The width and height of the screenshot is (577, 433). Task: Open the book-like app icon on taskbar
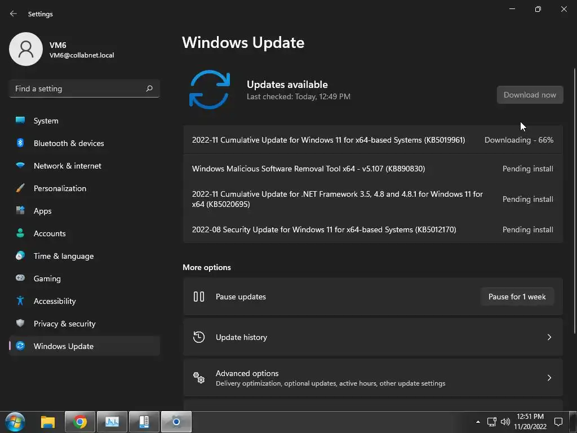[x=144, y=422]
